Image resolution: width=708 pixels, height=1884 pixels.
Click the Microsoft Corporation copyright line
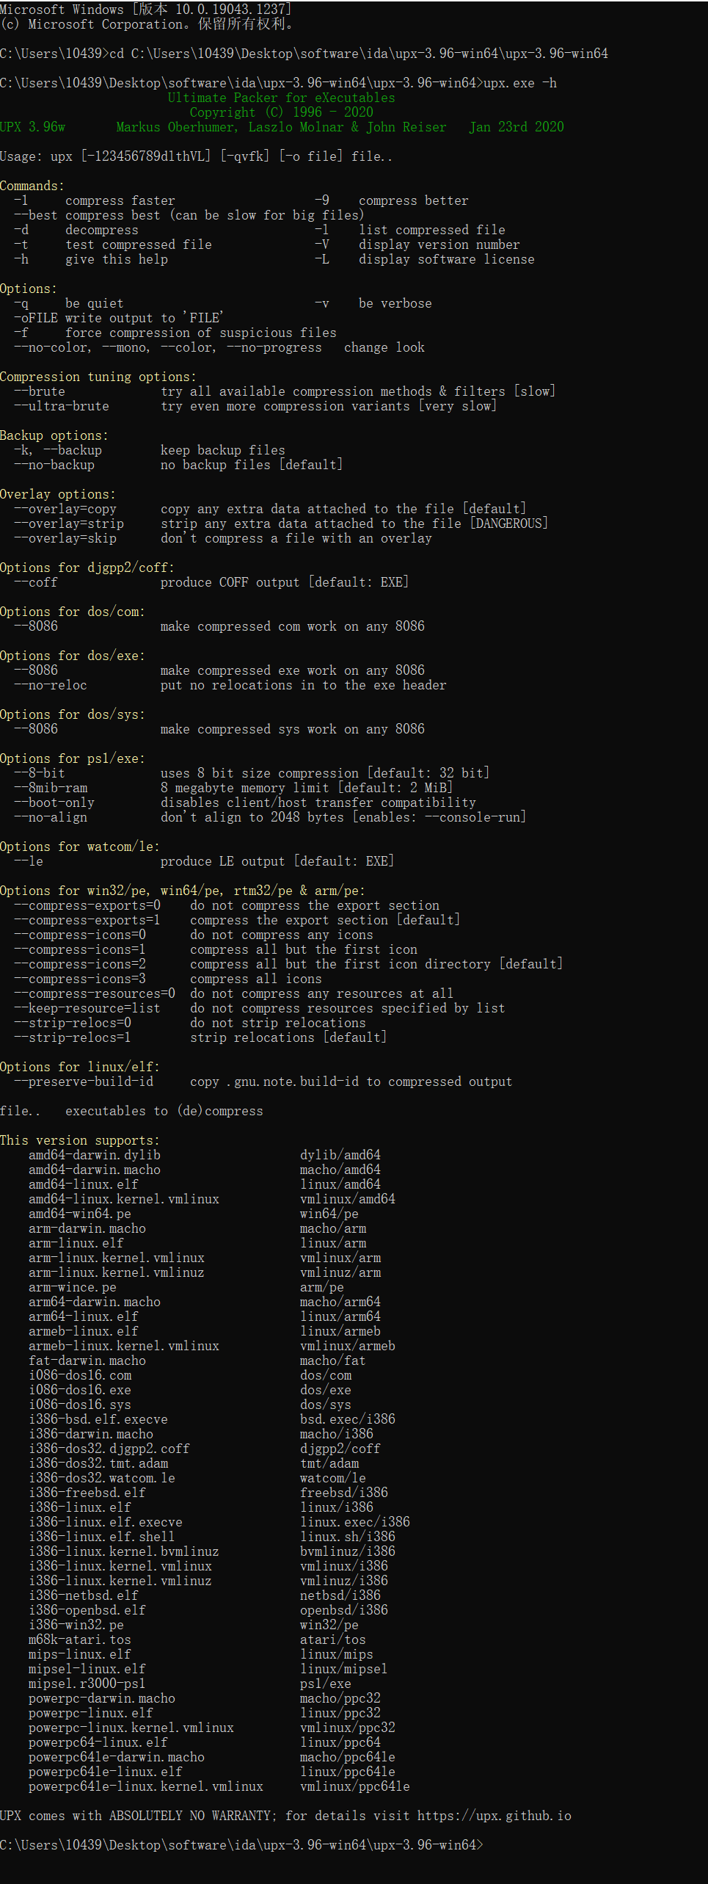[x=147, y=24]
